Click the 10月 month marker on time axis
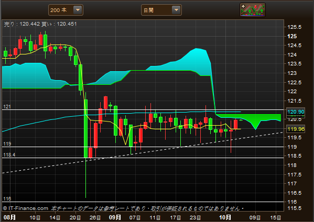 click(x=225, y=217)
